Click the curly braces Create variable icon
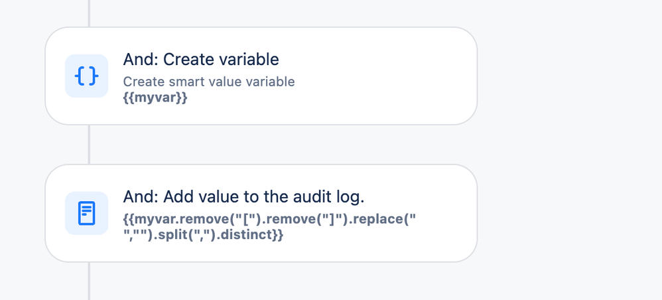This screenshot has height=300, width=662. [x=86, y=76]
